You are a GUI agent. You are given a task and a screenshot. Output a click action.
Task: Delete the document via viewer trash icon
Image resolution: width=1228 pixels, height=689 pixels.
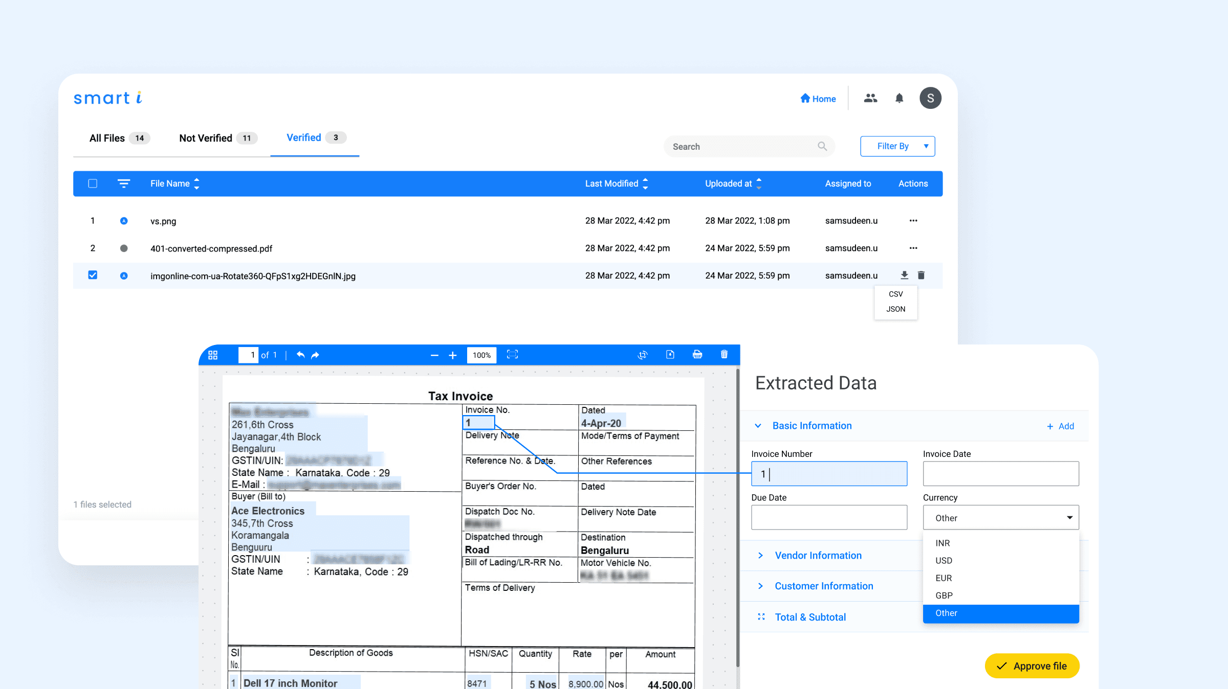pyautogui.click(x=724, y=354)
